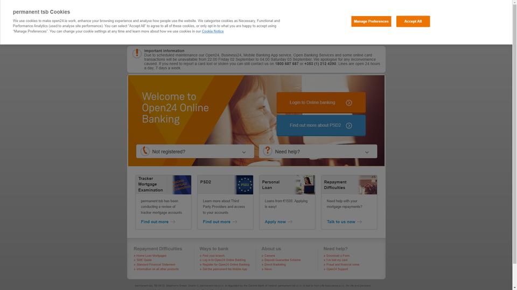Click Talk to us now link
517x290 pixels.
341,222
